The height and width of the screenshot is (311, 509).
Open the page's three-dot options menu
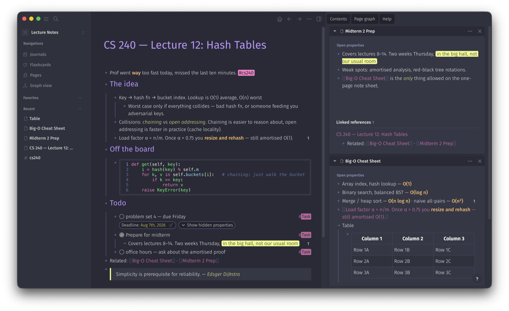(309, 19)
